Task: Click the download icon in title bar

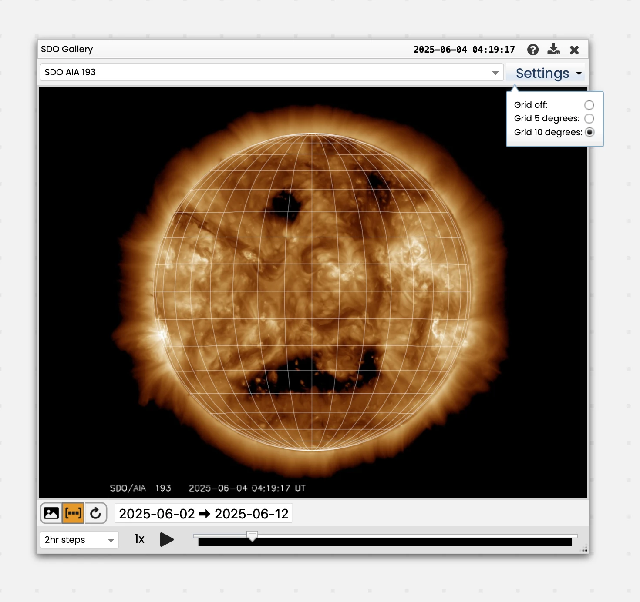Action: pyautogui.click(x=553, y=49)
